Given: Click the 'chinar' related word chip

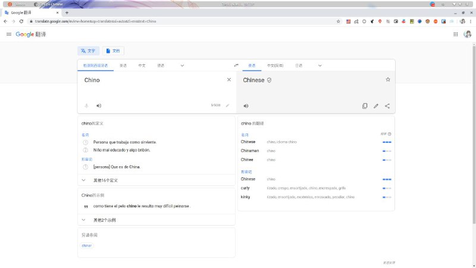Looking at the screenshot, I should coord(87,245).
